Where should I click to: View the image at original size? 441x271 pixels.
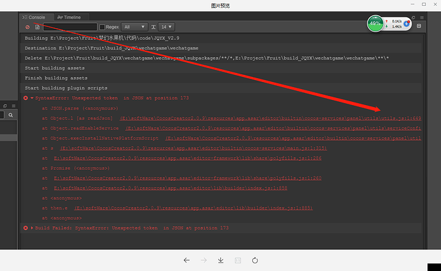click(238, 260)
